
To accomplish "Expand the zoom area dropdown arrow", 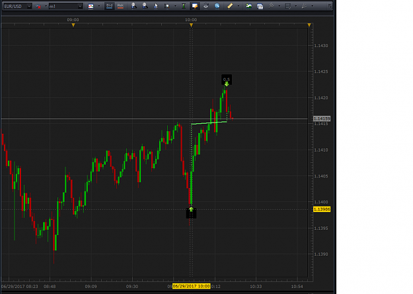I will [x=175, y=6].
